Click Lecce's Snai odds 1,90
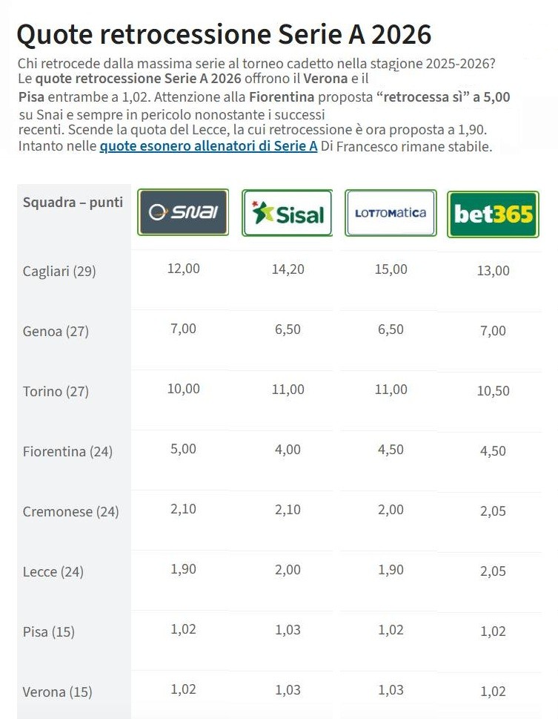This screenshot has width=558, height=719. click(183, 570)
